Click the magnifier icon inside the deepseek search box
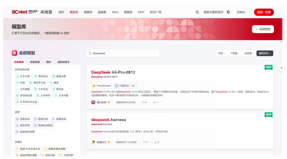This screenshot has width=287, height=159. 90,53
